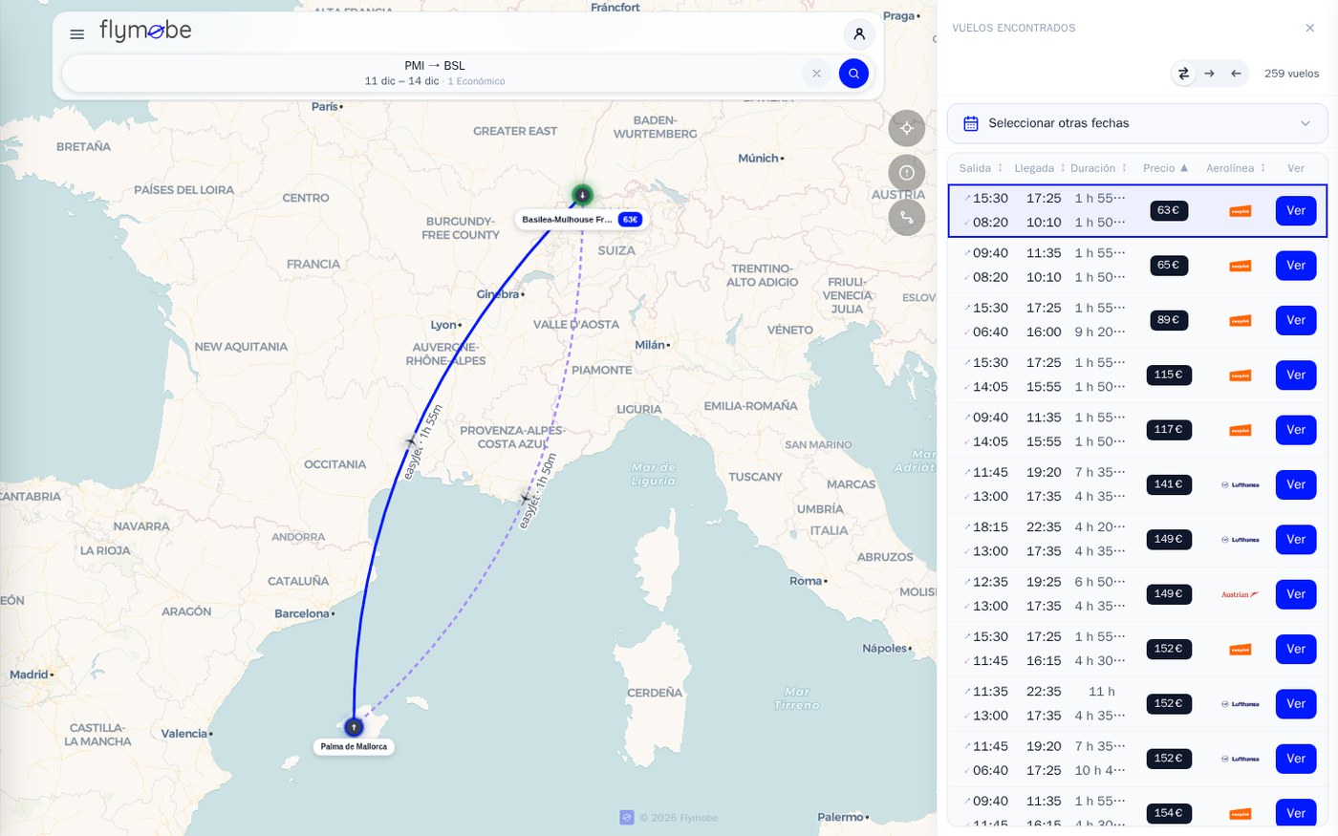Open the user profile icon
1338x836 pixels.
pyautogui.click(x=859, y=34)
